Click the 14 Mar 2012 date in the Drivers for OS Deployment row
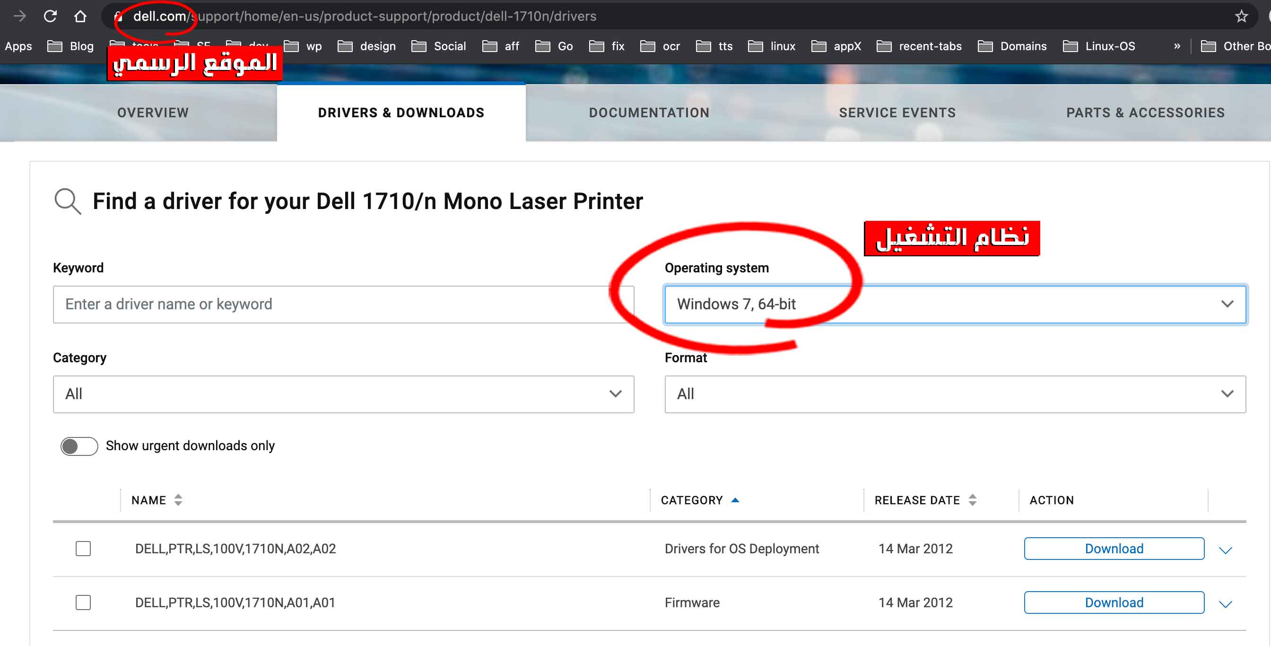The width and height of the screenshot is (1271, 646). [915, 548]
